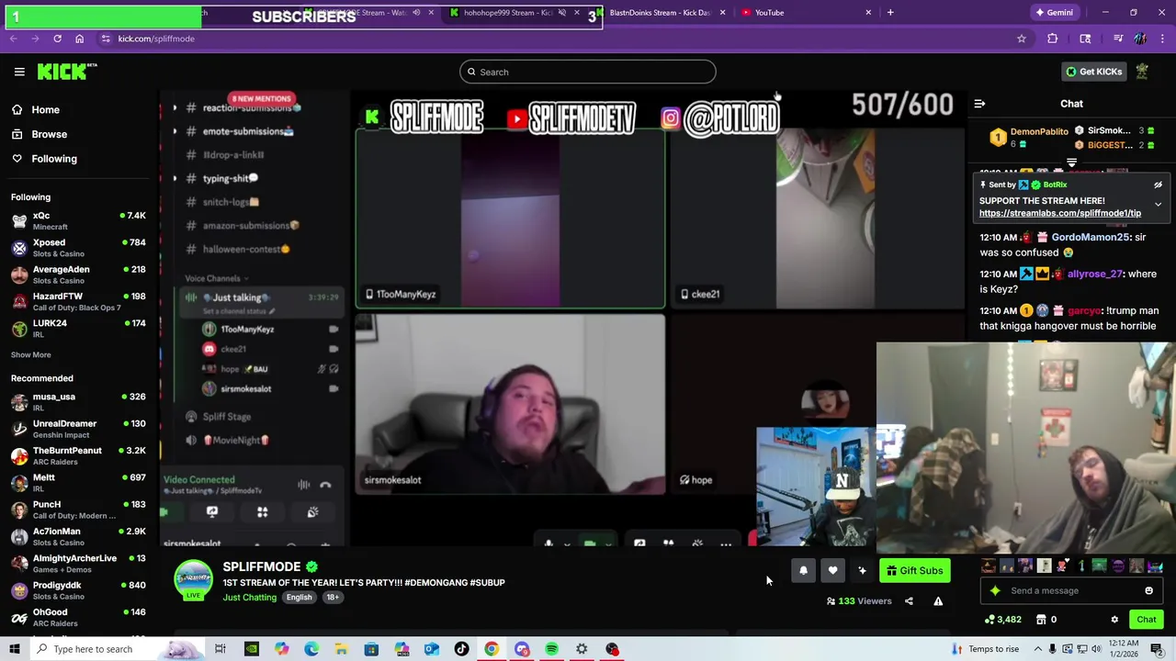This screenshot has height=661, width=1176.
Task: Bookmark this page with star icon
Action: pyautogui.click(x=1021, y=39)
